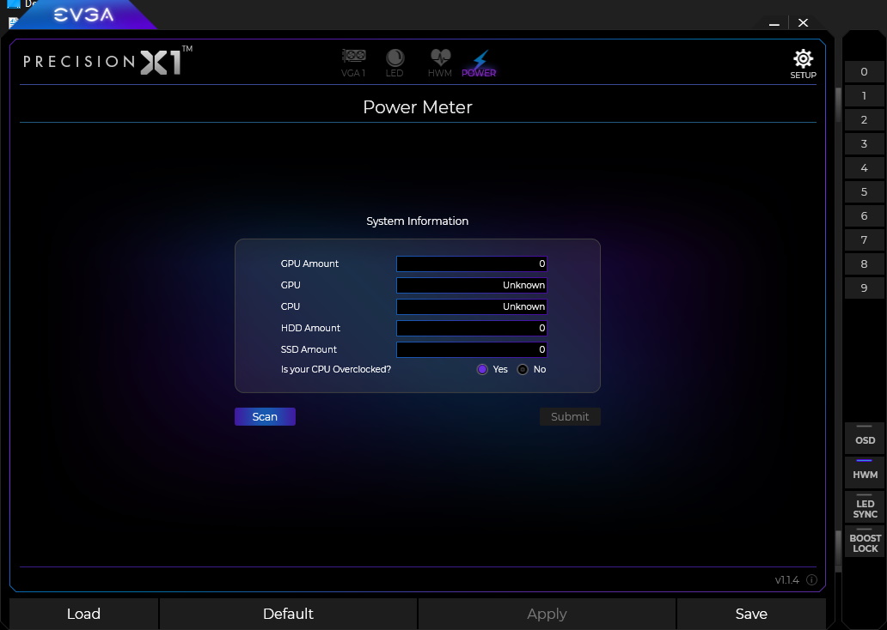
Task: Click the GPU Amount input field
Action: 471,264
